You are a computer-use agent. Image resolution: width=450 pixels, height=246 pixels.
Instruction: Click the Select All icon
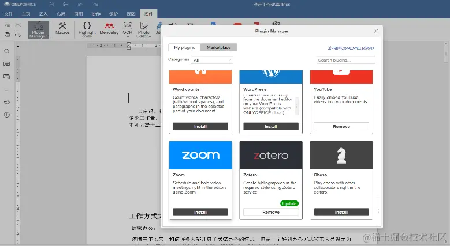point(18,35)
